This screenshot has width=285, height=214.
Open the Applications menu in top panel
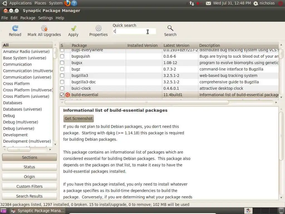pyautogui.click(x=21, y=3)
